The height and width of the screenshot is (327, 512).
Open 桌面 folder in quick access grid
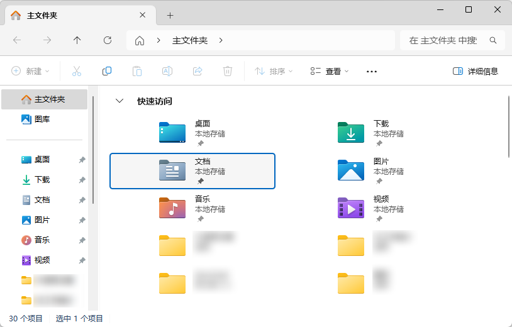pos(192,133)
